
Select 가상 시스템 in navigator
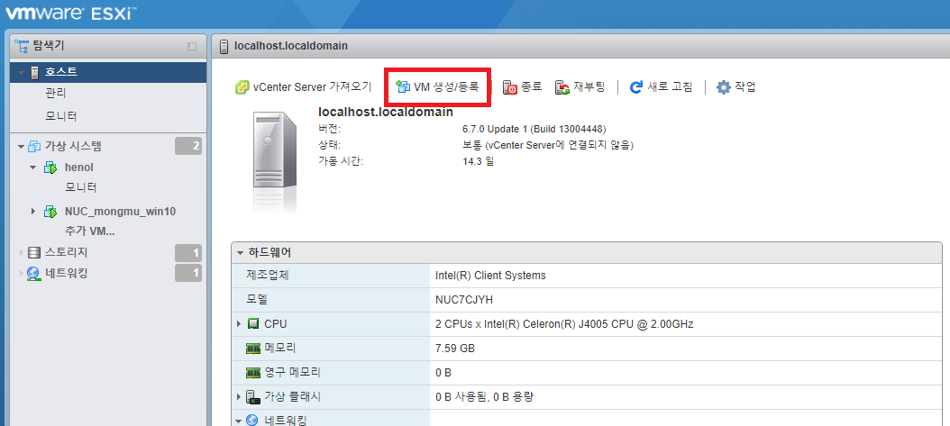73,147
